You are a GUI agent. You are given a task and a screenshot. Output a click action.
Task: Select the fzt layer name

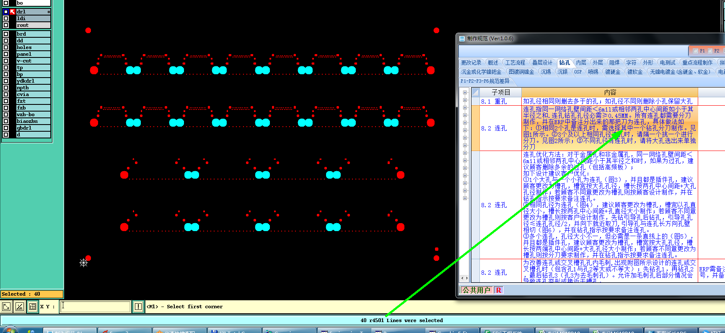33,101
